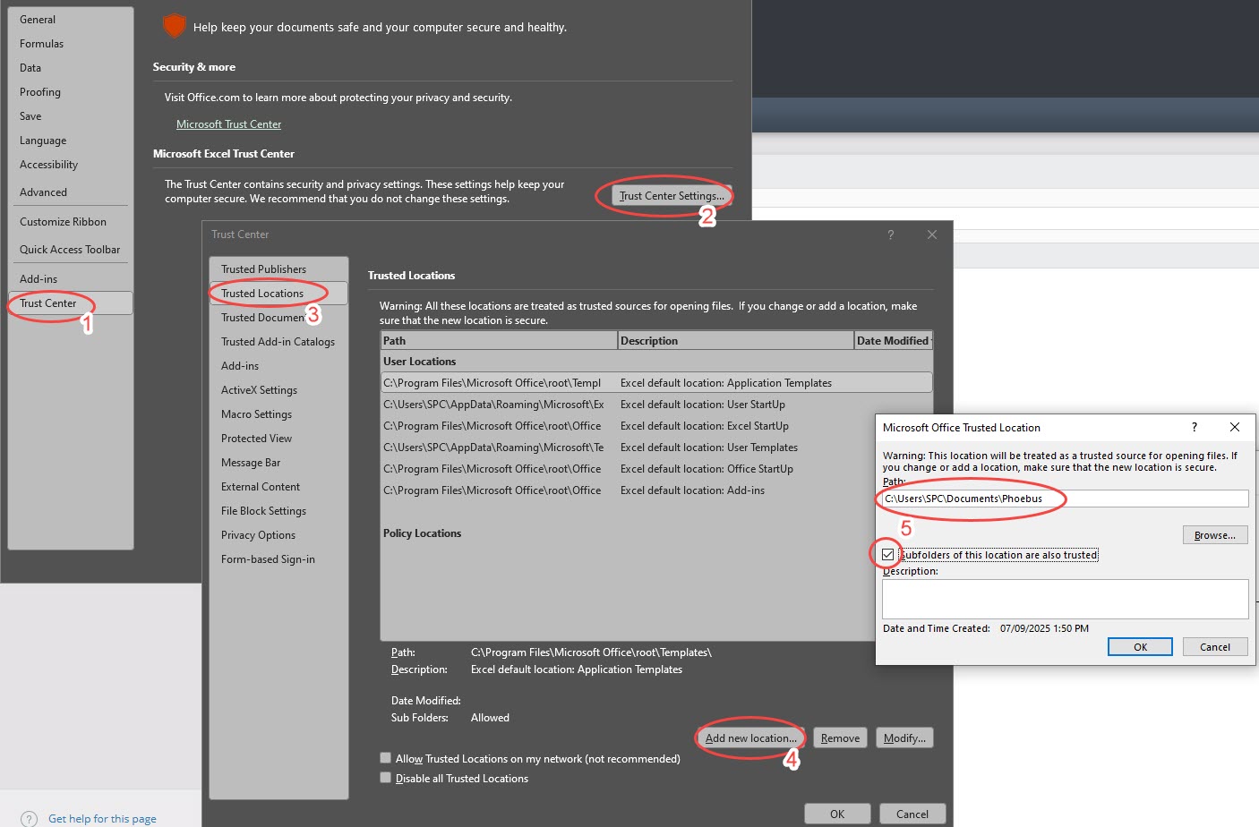Open the Trusted Locations section

(x=262, y=294)
